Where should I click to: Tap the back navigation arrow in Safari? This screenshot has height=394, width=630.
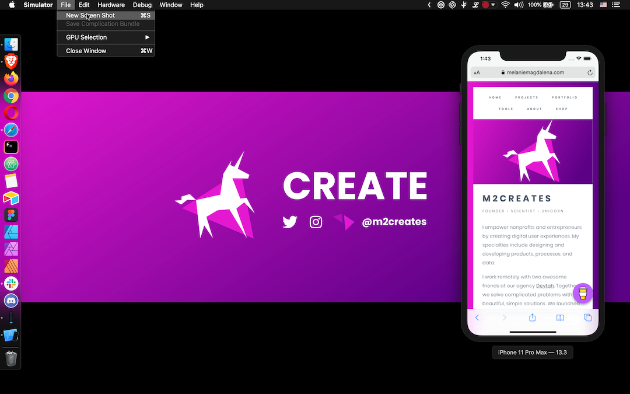point(477,317)
